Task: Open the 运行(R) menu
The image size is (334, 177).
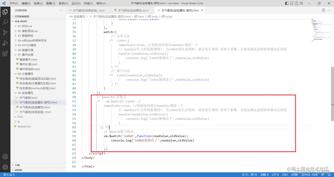Action: pyautogui.click(x=76, y=3)
